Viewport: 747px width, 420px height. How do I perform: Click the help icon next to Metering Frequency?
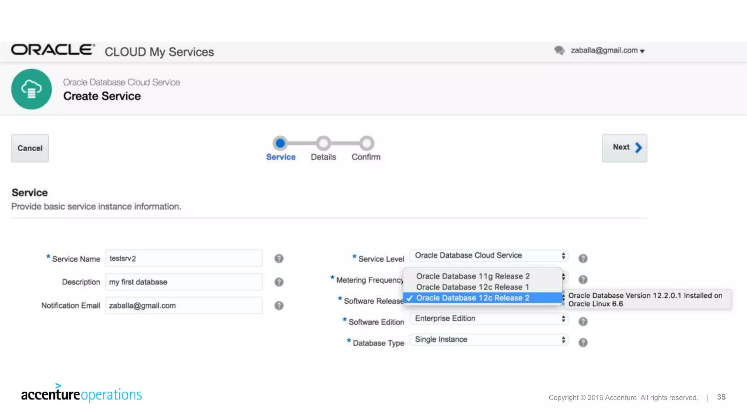583,280
